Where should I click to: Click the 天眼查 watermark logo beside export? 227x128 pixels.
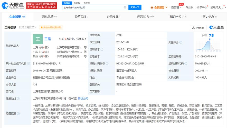[x=216, y=27]
